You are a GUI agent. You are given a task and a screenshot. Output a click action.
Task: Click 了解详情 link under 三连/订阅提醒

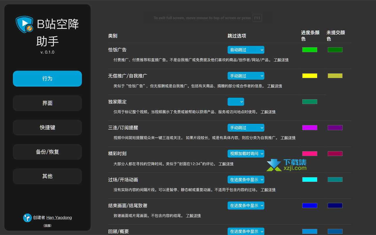[288, 138]
